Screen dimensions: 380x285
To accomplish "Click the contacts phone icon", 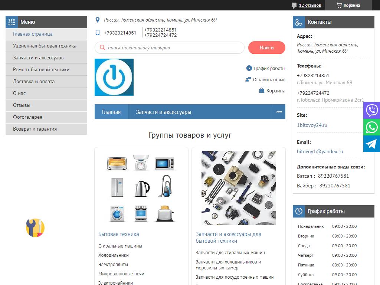I will point(299,22).
